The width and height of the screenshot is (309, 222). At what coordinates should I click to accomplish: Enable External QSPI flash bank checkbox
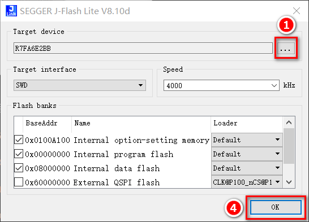click(19, 182)
